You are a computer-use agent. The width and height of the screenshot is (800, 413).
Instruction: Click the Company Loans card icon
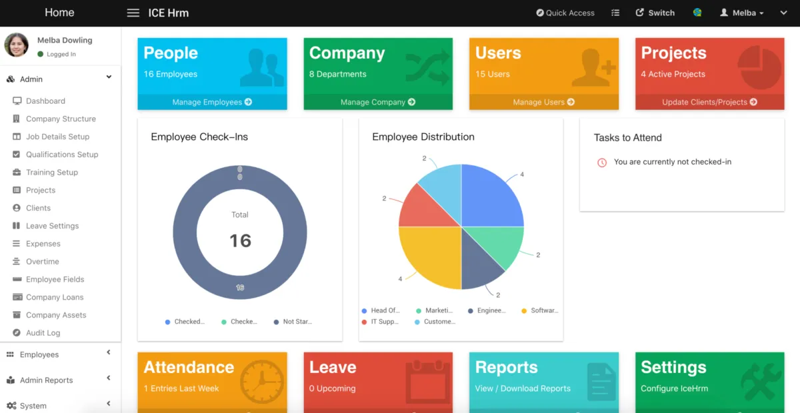[17, 297]
